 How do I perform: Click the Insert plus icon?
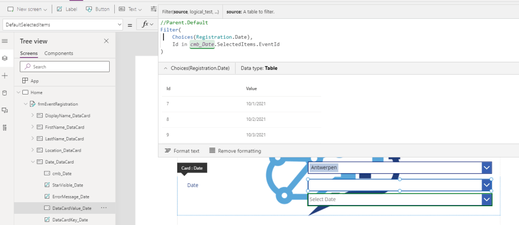click(5, 76)
